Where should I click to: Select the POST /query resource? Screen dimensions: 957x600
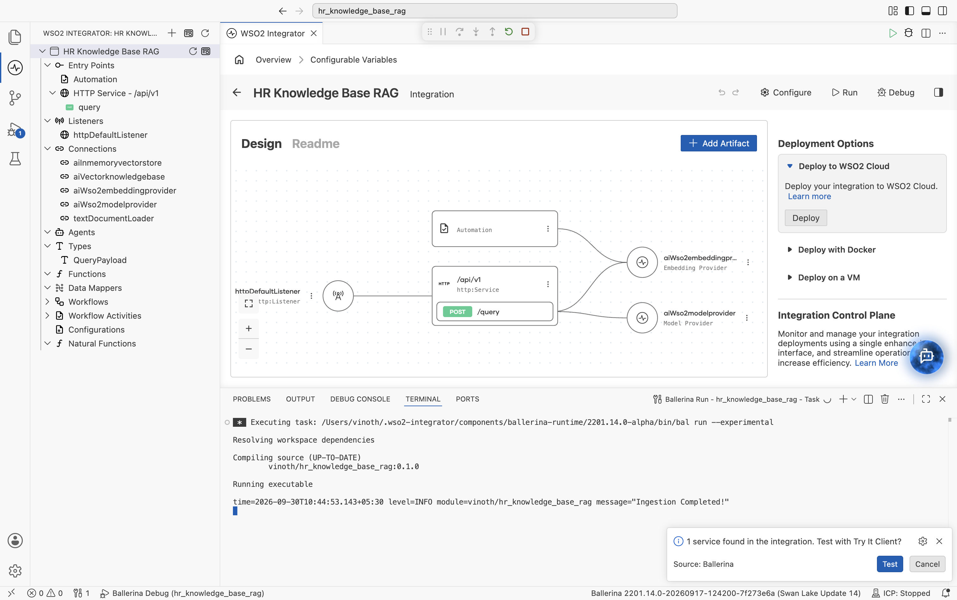point(494,312)
